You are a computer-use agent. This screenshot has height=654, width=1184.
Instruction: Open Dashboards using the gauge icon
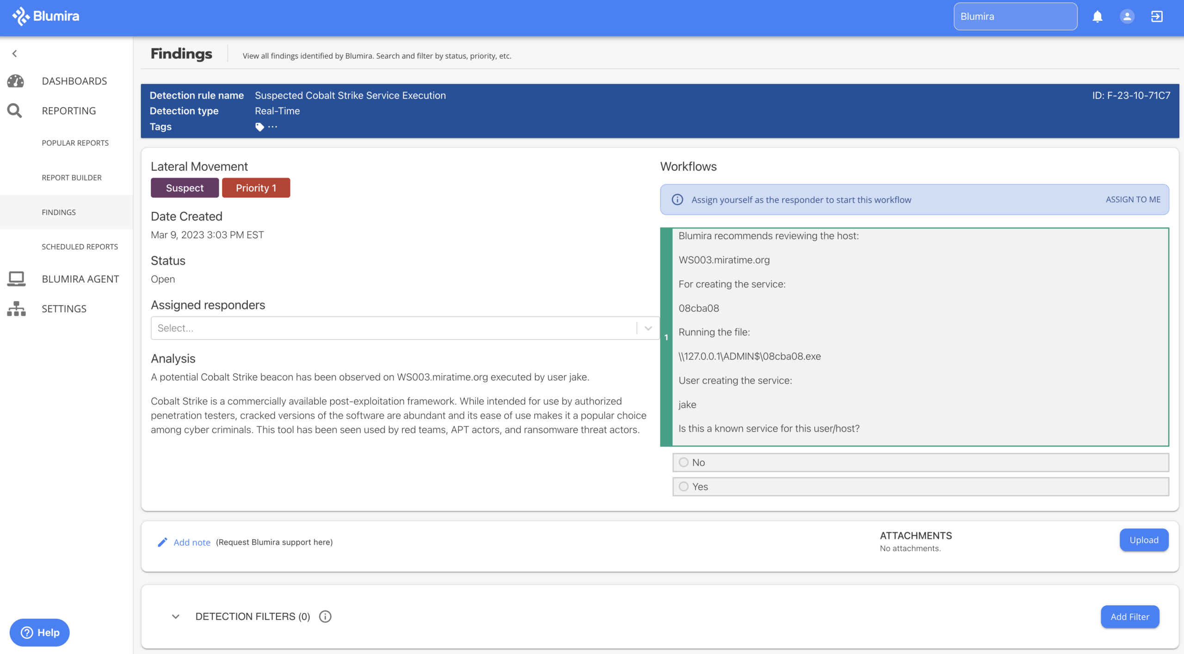point(15,81)
